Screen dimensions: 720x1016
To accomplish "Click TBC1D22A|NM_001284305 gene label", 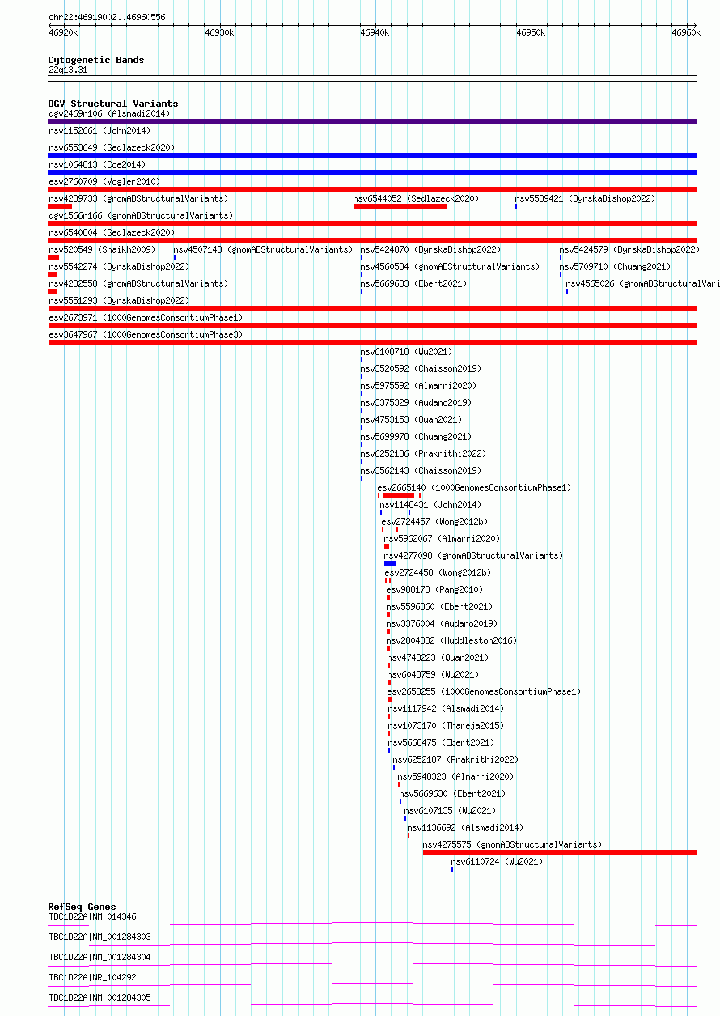I will [x=100, y=998].
